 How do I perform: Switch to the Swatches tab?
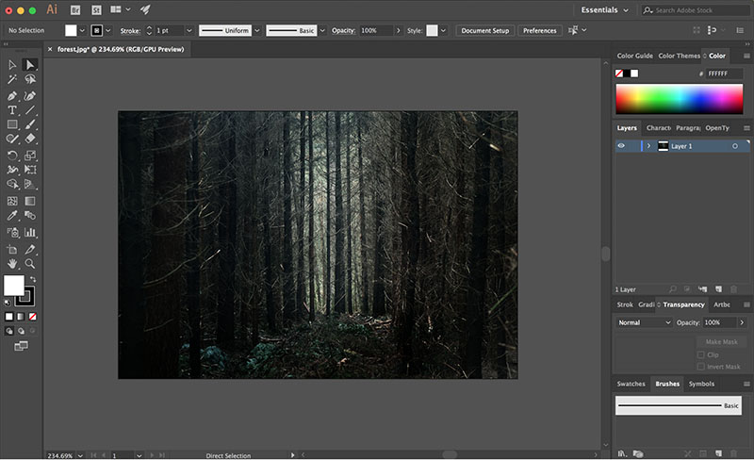(631, 384)
